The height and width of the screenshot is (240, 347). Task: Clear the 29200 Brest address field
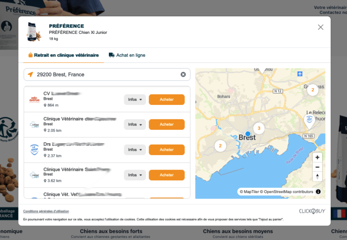(183, 75)
